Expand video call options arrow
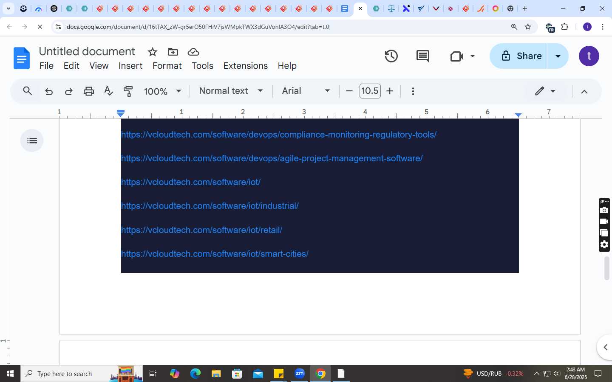The width and height of the screenshot is (612, 382). pyautogui.click(x=472, y=56)
